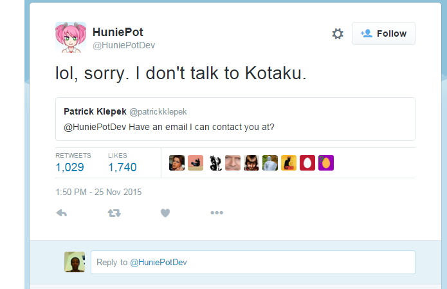This screenshot has height=289, width=447.
Task: Click the black cat on yellow avatar
Action: coord(289,163)
